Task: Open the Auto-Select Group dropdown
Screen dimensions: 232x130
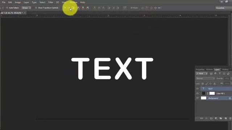Action: pos(26,8)
